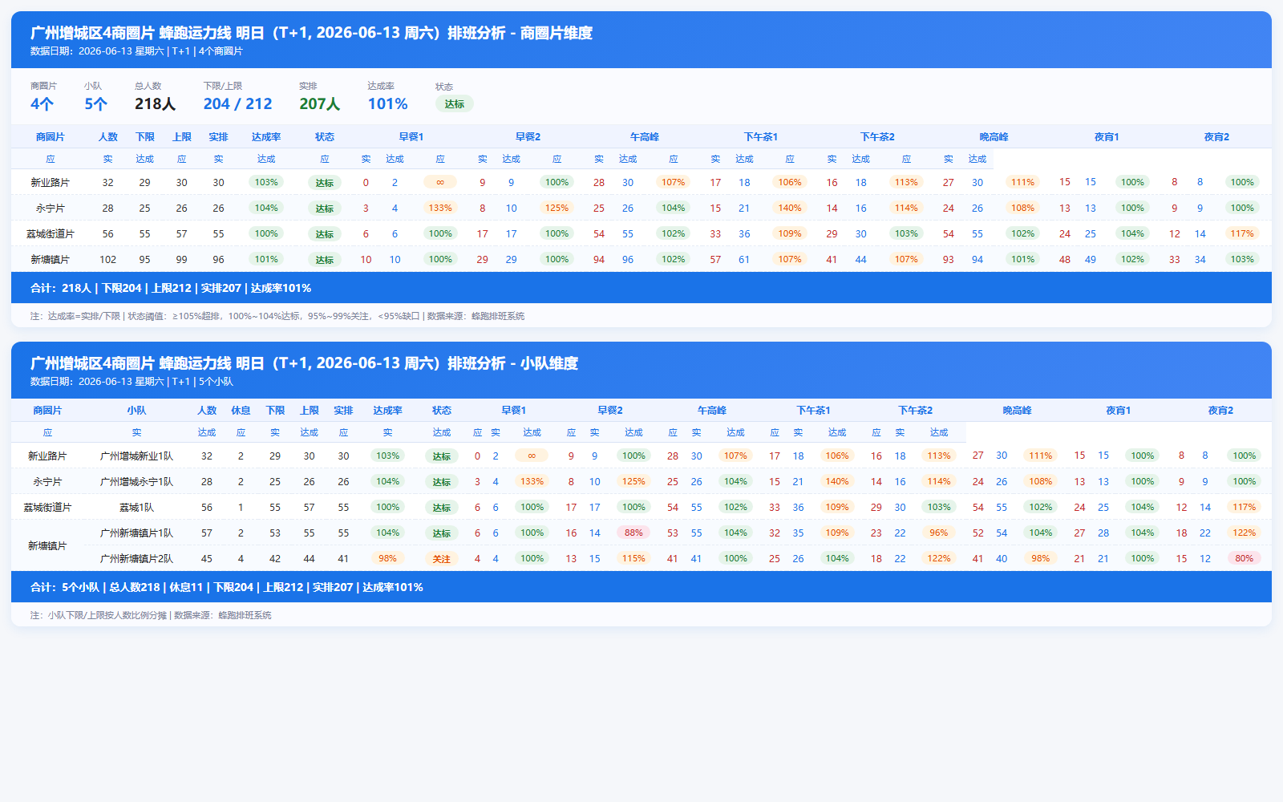Click 永宁片 row name in 商圈片维度 table
The image size is (1283, 802).
(x=50, y=209)
